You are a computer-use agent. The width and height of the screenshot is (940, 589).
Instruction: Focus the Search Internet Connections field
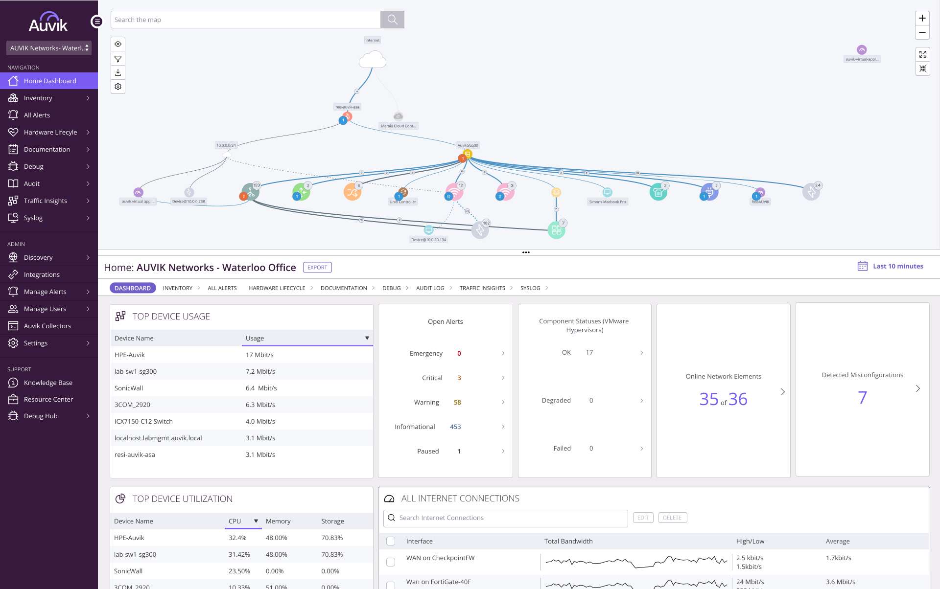506,518
